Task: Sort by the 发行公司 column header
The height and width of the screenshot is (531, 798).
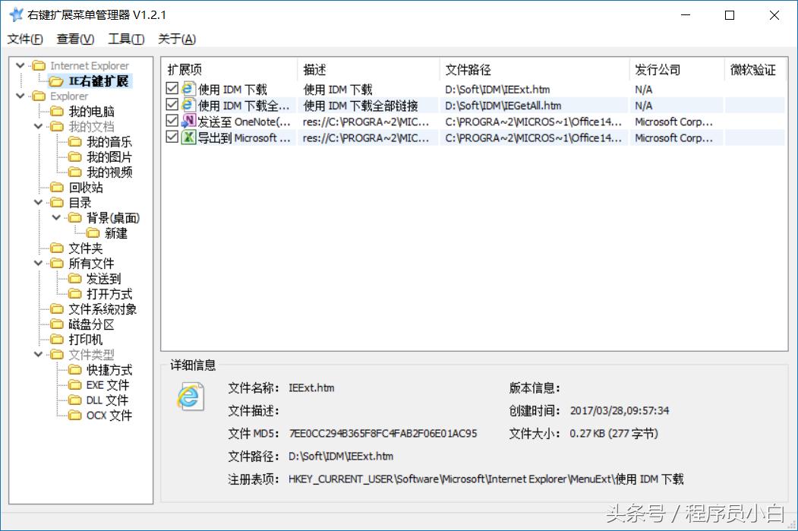Action: 677,70
